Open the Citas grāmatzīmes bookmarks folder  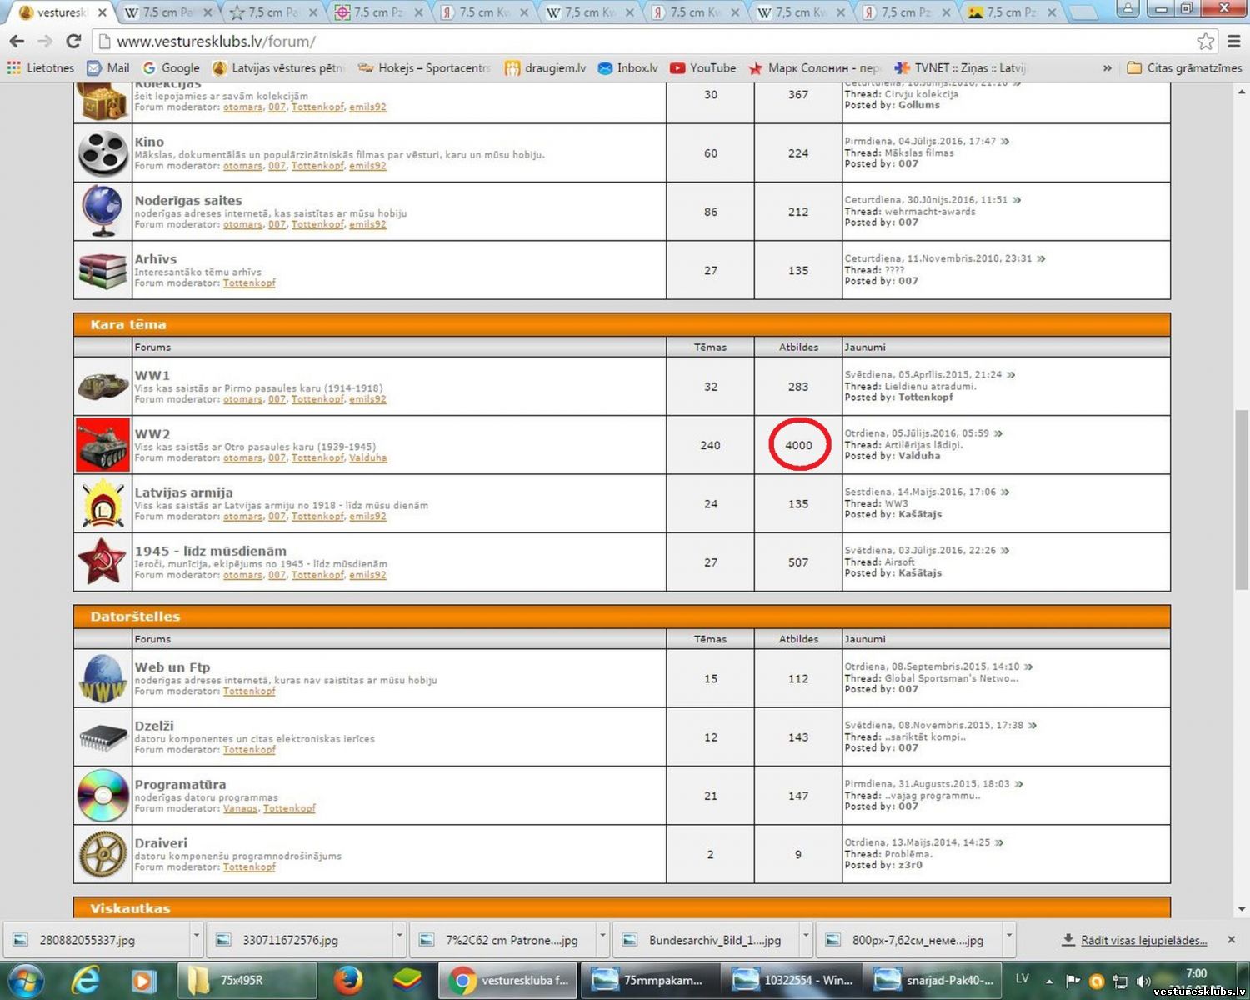[x=1184, y=68]
